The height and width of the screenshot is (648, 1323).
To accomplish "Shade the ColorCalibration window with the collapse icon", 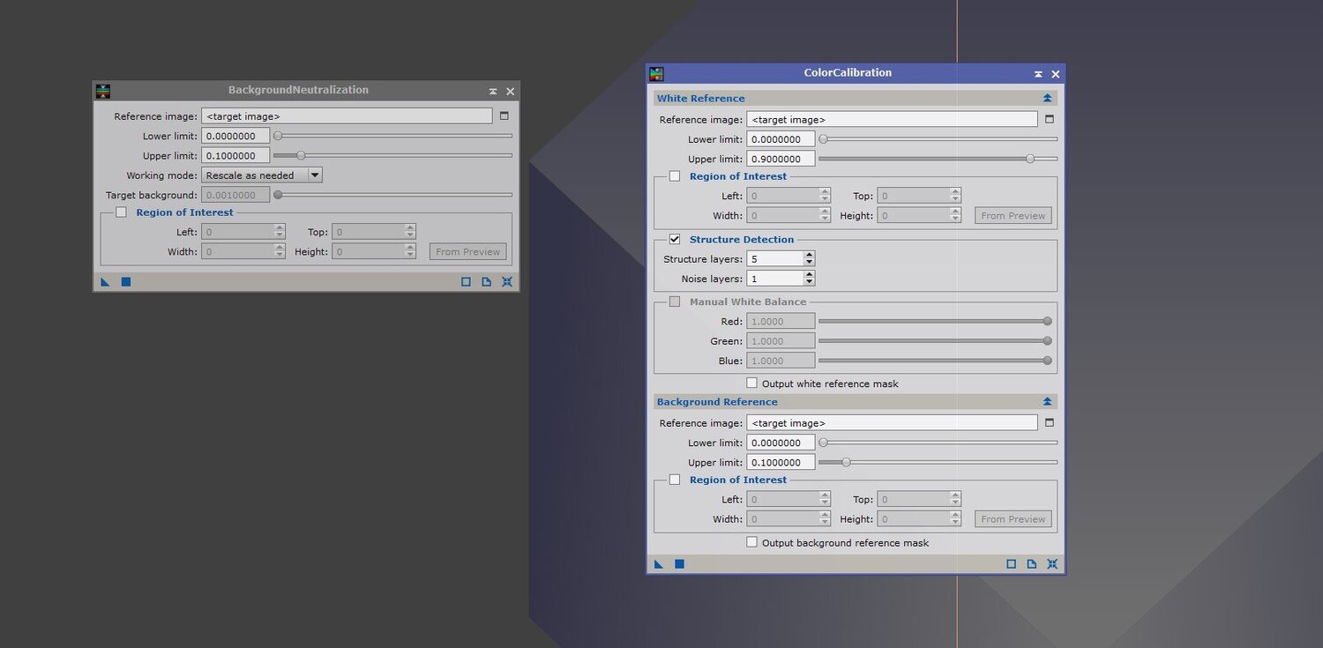I will pyautogui.click(x=1038, y=74).
